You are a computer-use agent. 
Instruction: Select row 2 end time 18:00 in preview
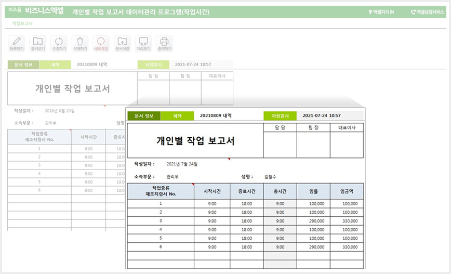(x=247, y=212)
